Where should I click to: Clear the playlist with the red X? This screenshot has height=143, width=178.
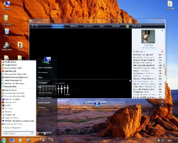[x=162, y=51]
